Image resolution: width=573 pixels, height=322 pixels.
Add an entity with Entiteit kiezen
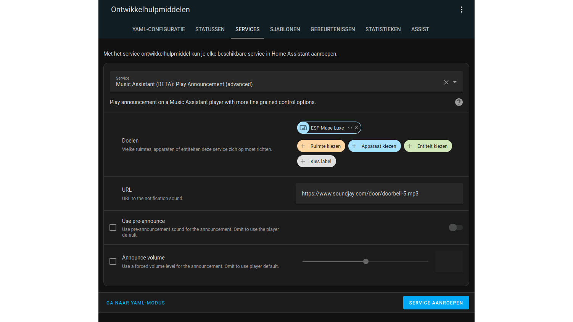click(x=428, y=146)
